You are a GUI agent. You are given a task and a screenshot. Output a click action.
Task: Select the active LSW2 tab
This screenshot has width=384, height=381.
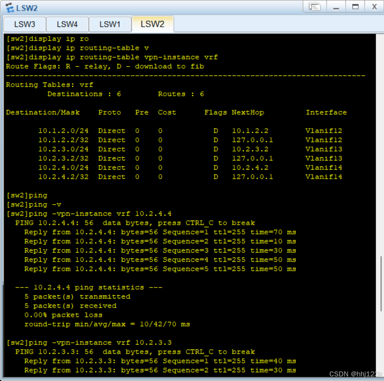coord(153,24)
